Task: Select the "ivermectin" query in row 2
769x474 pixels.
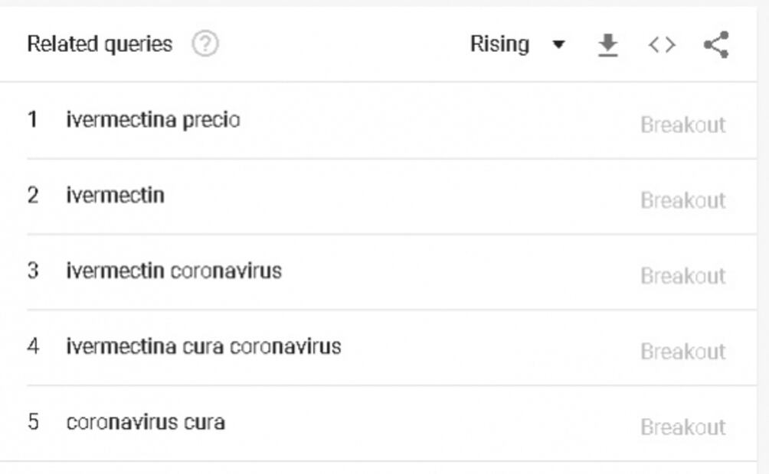Action: pos(115,196)
